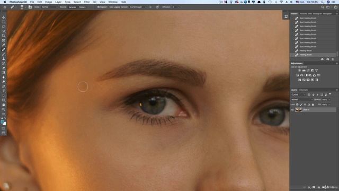Viewport: 339px width, 191px height.
Task: Open the Select menu
Action: [x=77, y=2]
